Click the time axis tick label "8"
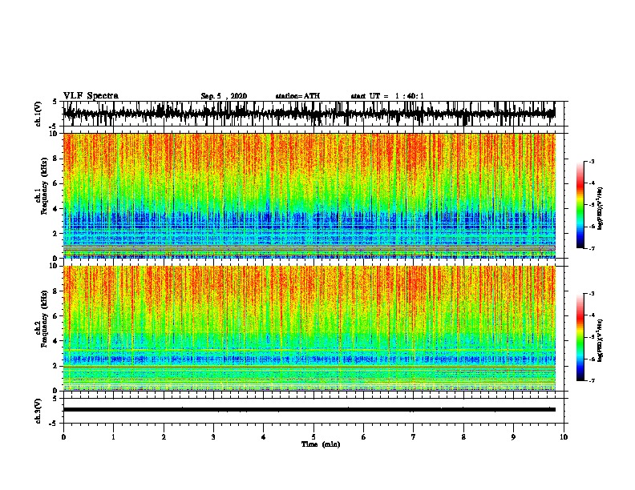635x490 pixels. click(x=463, y=437)
